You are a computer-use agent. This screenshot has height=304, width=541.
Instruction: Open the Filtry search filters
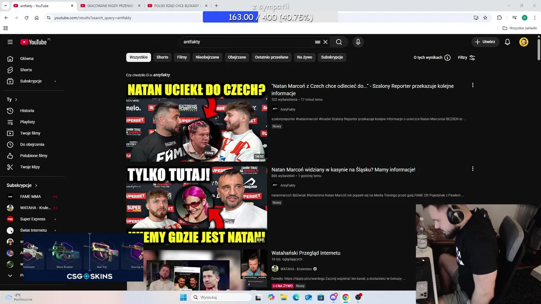tap(467, 57)
